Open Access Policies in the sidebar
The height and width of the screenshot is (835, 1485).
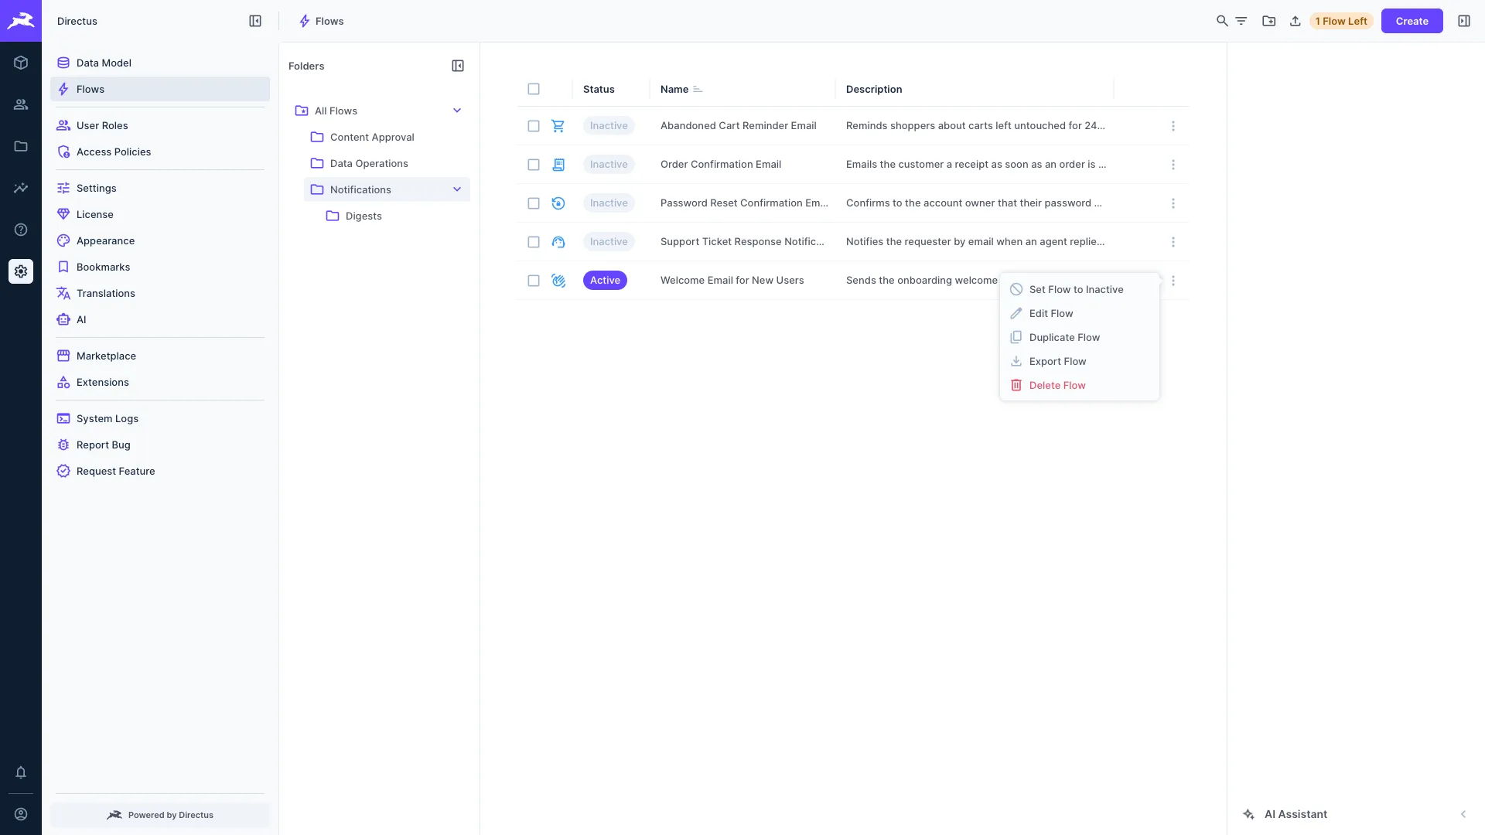(160, 152)
